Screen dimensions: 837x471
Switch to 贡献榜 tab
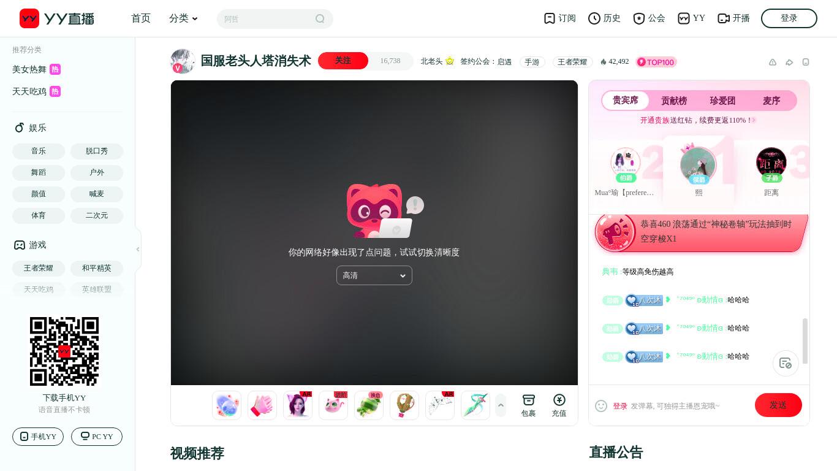coord(674,101)
